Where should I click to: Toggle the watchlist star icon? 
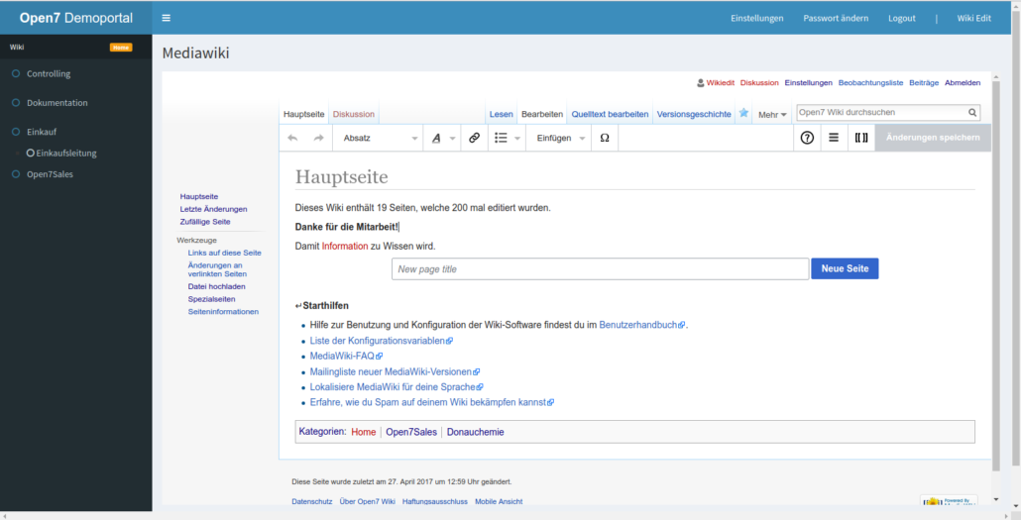pyautogui.click(x=743, y=113)
